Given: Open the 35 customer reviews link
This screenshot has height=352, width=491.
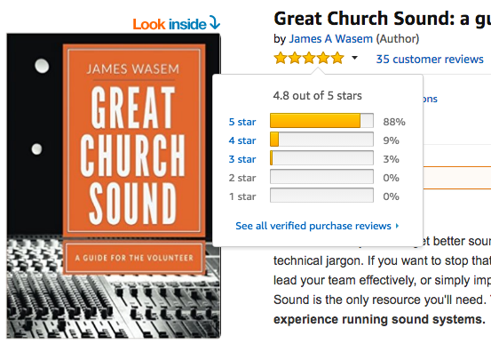Looking at the screenshot, I should (430, 59).
